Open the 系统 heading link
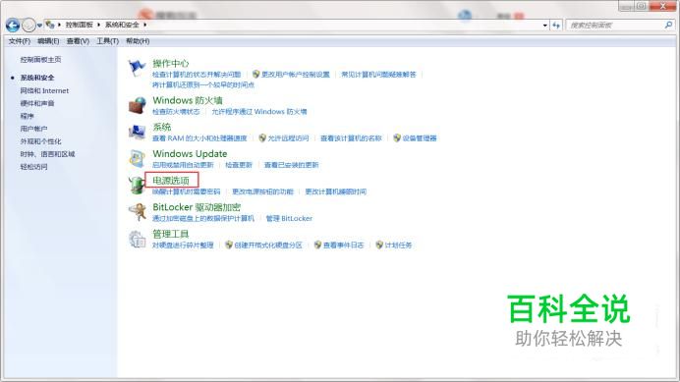The image size is (680, 382). (162, 127)
